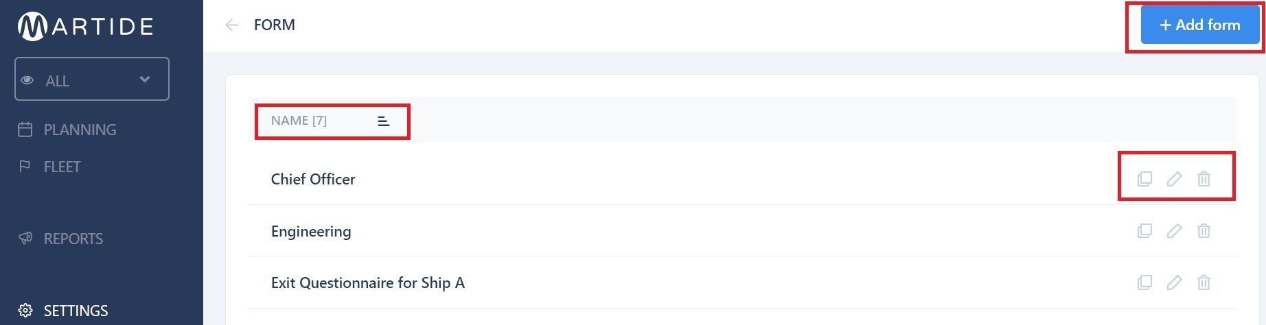Image resolution: width=1266 pixels, height=325 pixels.
Task: Copy the Engineering form
Action: pyautogui.click(x=1144, y=231)
